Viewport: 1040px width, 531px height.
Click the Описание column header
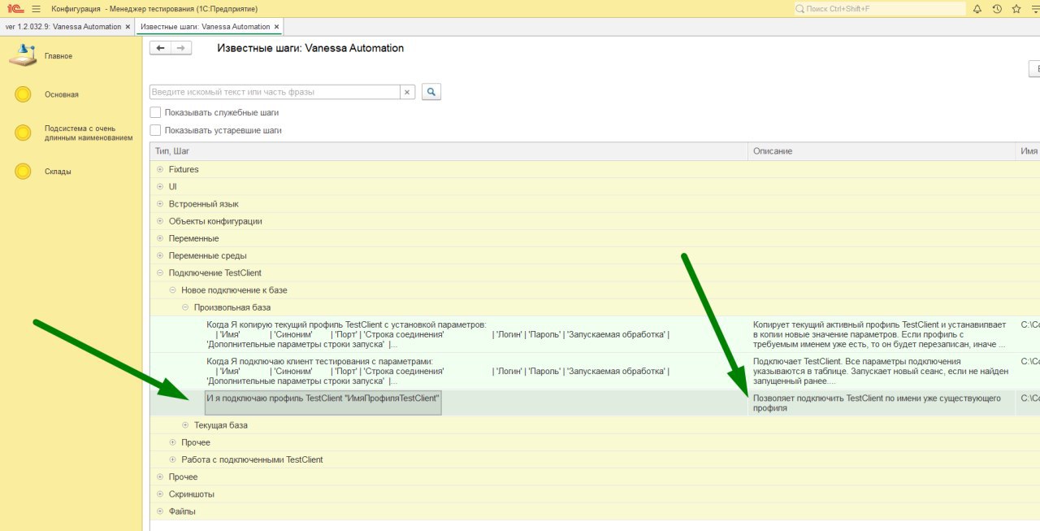882,151
